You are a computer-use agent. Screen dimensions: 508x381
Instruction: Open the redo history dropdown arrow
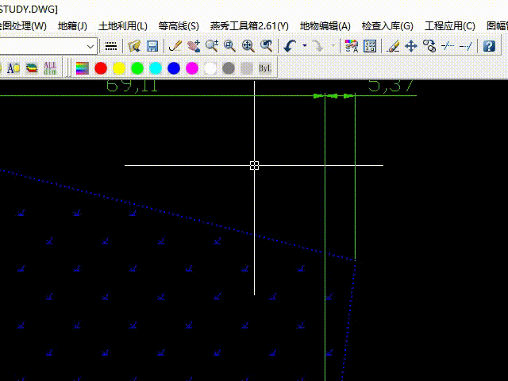coord(333,46)
